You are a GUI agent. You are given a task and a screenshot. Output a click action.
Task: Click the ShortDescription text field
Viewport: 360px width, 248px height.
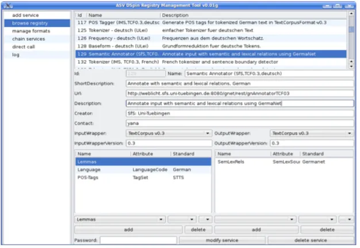[x=240, y=84]
